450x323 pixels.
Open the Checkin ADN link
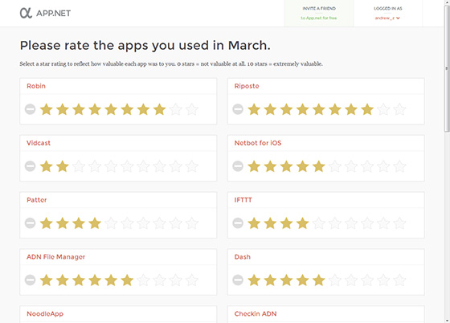click(256, 314)
